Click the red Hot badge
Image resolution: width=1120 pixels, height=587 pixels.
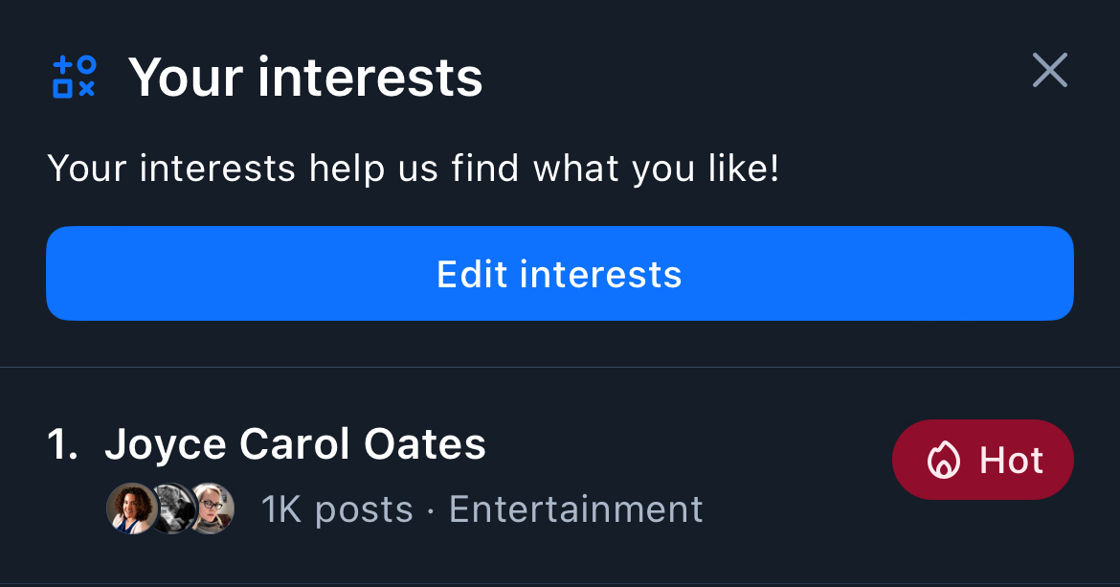click(982, 460)
